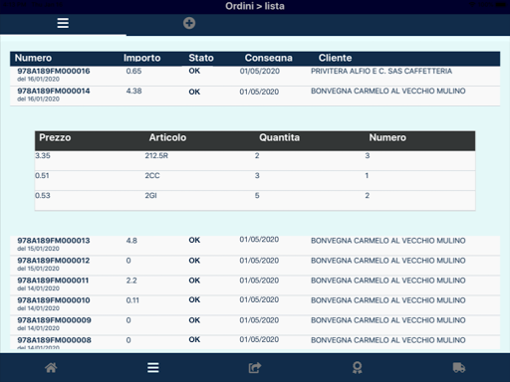Click price 0.51 in detail table
The image size is (510, 382).
click(x=42, y=175)
